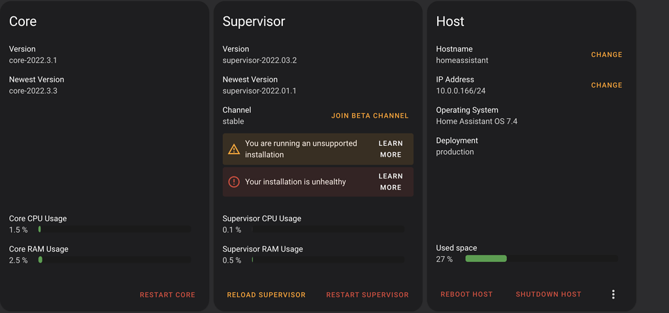This screenshot has width=669, height=313.
Task: Click the 0.1 % Supervisor CPU value
Action: pyautogui.click(x=232, y=230)
